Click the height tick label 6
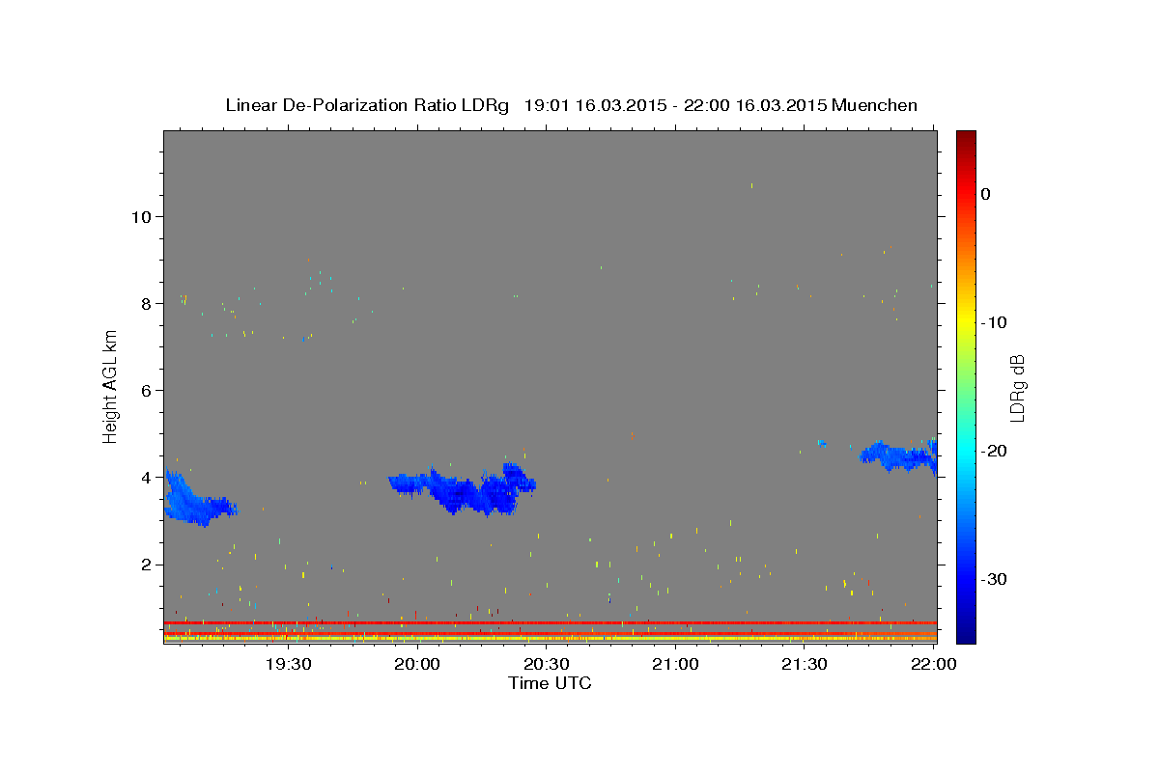 coord(146,390)
